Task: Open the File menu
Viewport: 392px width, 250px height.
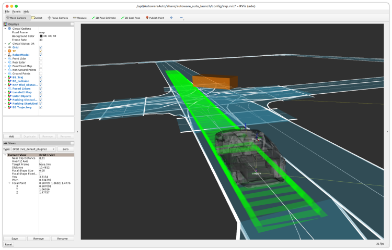Action: tap(7, 11)
